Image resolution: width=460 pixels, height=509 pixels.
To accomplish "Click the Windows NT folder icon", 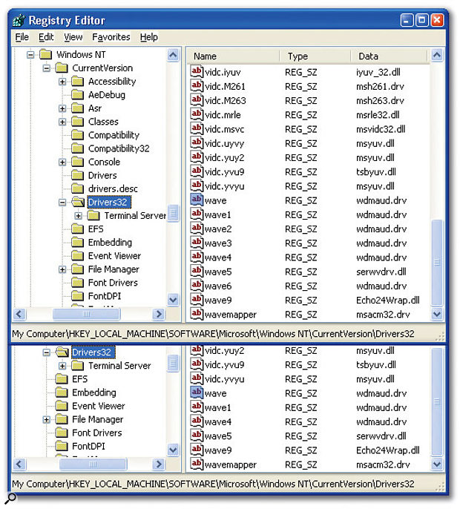I will (46, 55).
